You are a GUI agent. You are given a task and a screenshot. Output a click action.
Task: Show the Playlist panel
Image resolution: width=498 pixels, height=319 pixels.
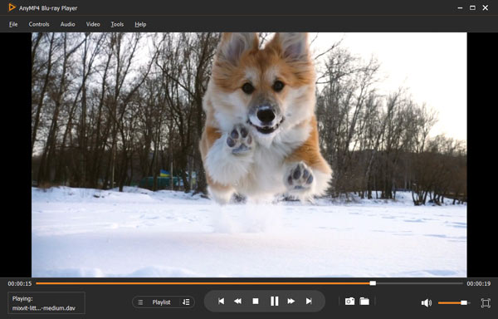(161, 302)
